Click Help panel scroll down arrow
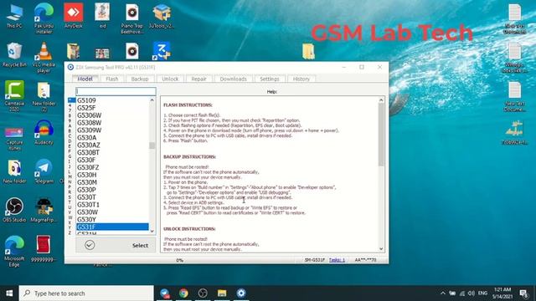The width and height of the screenshot is (536, 301). (381, 249)
